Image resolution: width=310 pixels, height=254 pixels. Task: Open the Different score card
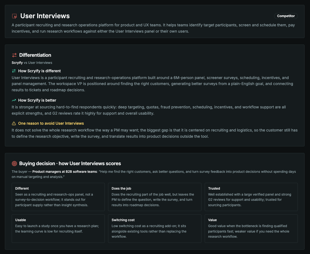tap(58, 197)
